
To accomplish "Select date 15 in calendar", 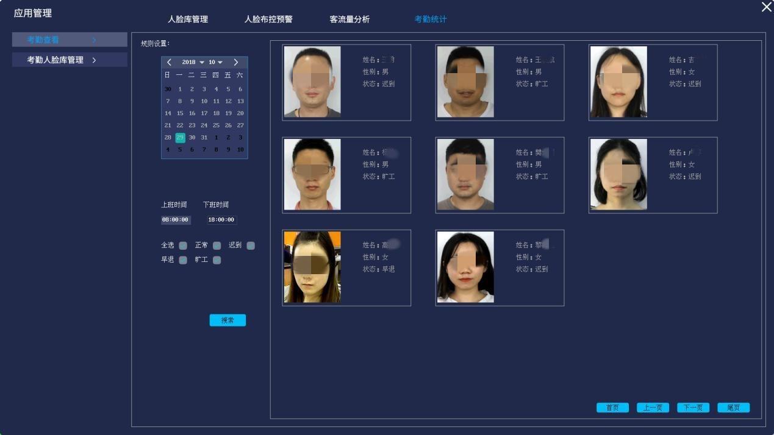I will click(x=180, y=113).
